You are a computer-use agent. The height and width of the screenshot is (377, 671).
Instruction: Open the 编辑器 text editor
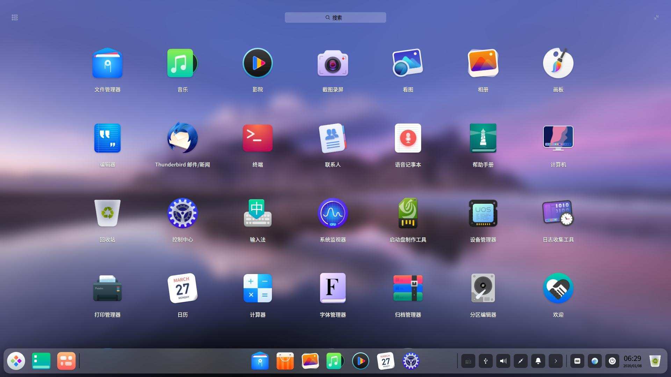[x=107, y=138]
